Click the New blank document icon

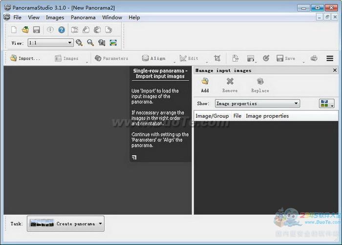(x=14, y=30)
